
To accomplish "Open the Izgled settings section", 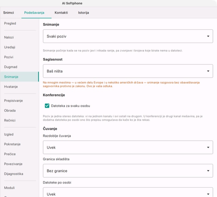I will pos(19,134).
